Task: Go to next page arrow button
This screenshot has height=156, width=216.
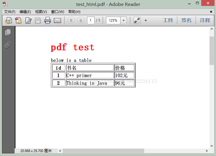Action: point(81,20)
